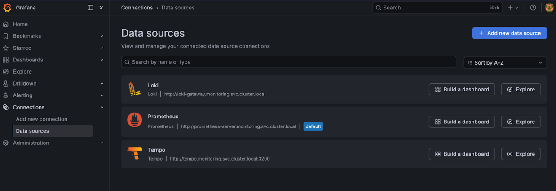Collapse the Connections section chevron

pyautogui.click(x=102, y=108)
